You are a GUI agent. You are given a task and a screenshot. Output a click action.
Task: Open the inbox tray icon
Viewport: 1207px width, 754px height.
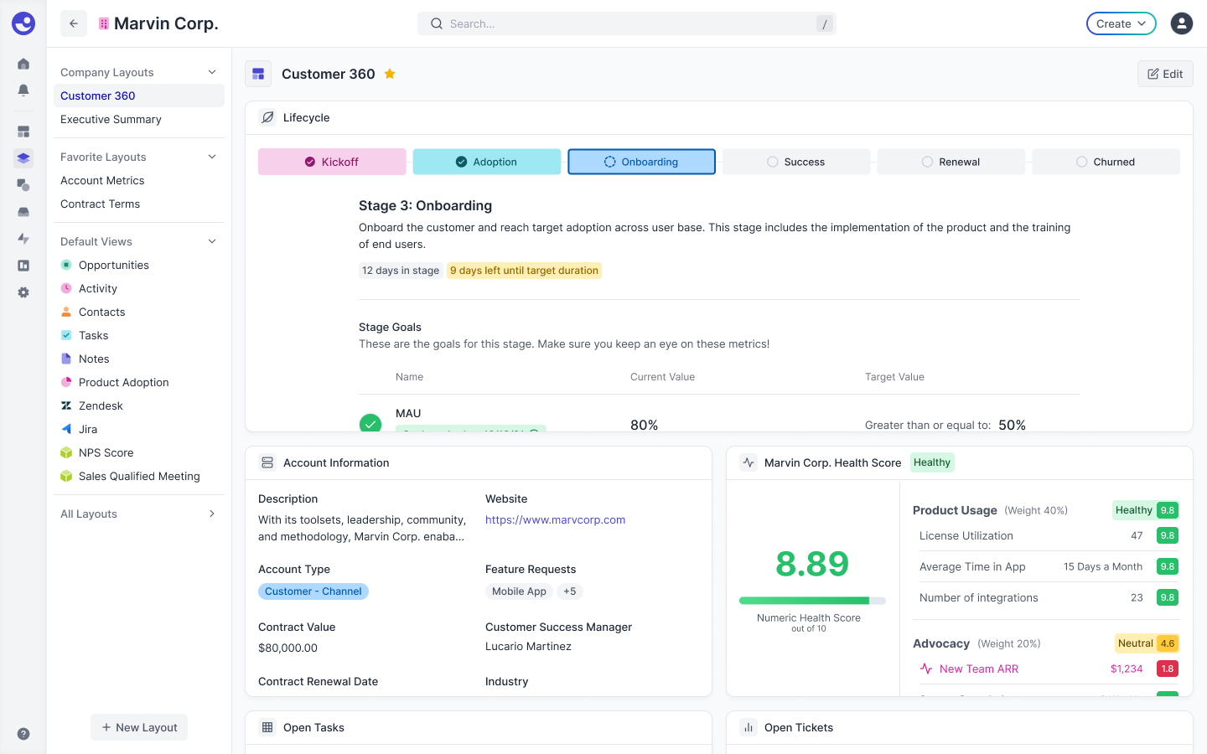(23, 212)
